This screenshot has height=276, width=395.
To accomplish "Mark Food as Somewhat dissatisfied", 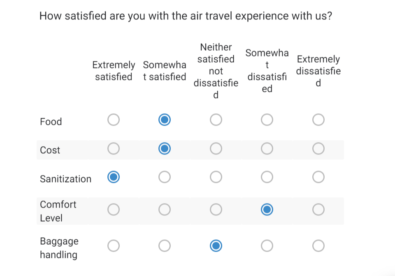I will pos(267,120).
